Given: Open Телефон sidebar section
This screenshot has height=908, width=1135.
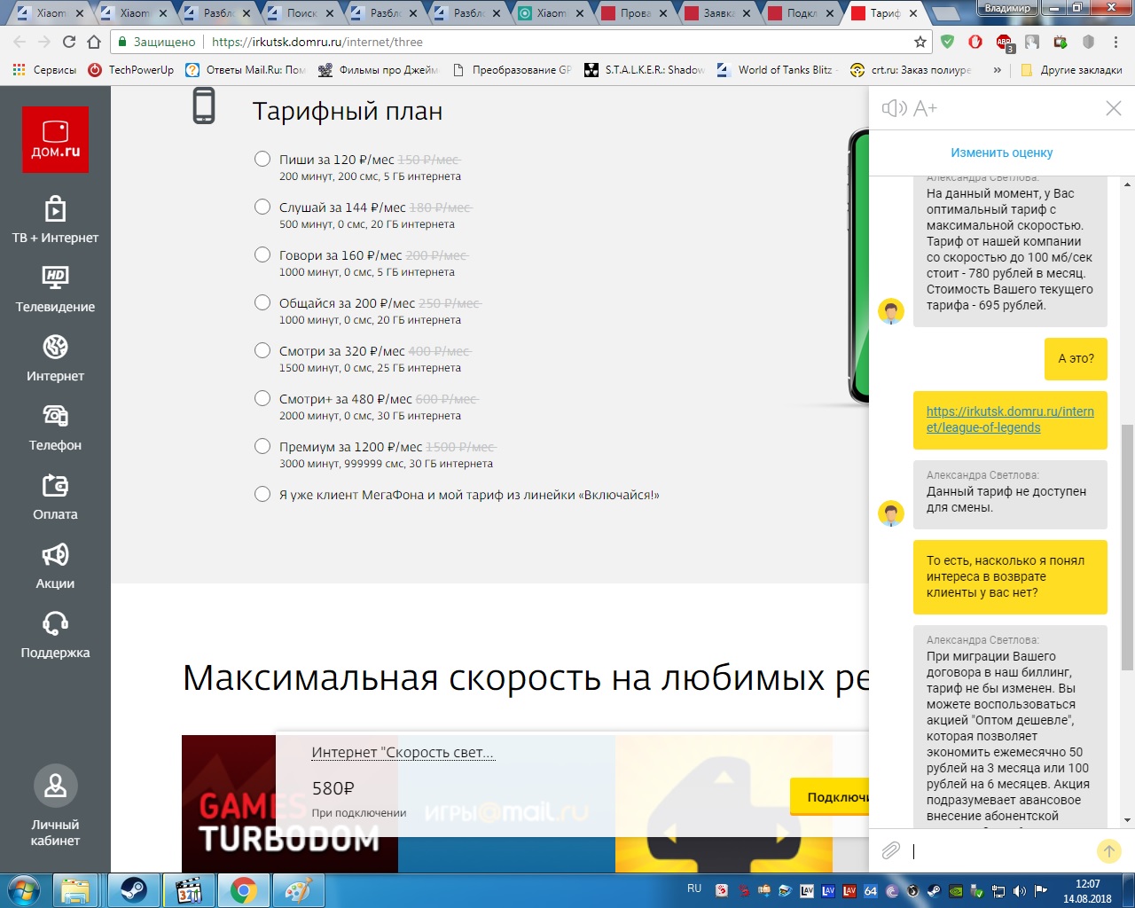Looking at the screenshot, I should tap(55, 427).
